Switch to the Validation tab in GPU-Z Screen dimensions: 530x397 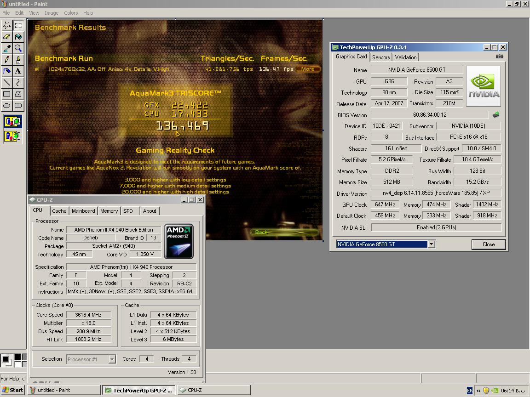(x=406, y=57)
